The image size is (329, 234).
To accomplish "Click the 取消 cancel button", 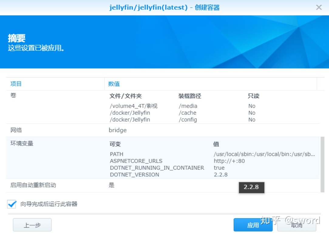I will [x=297, y=225].
